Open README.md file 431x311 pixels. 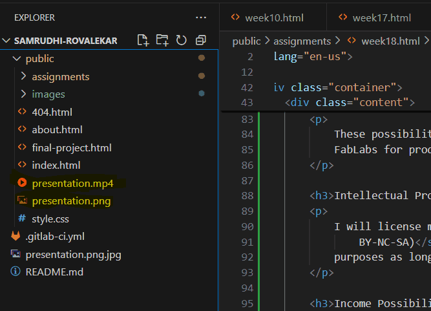(54, 272)
